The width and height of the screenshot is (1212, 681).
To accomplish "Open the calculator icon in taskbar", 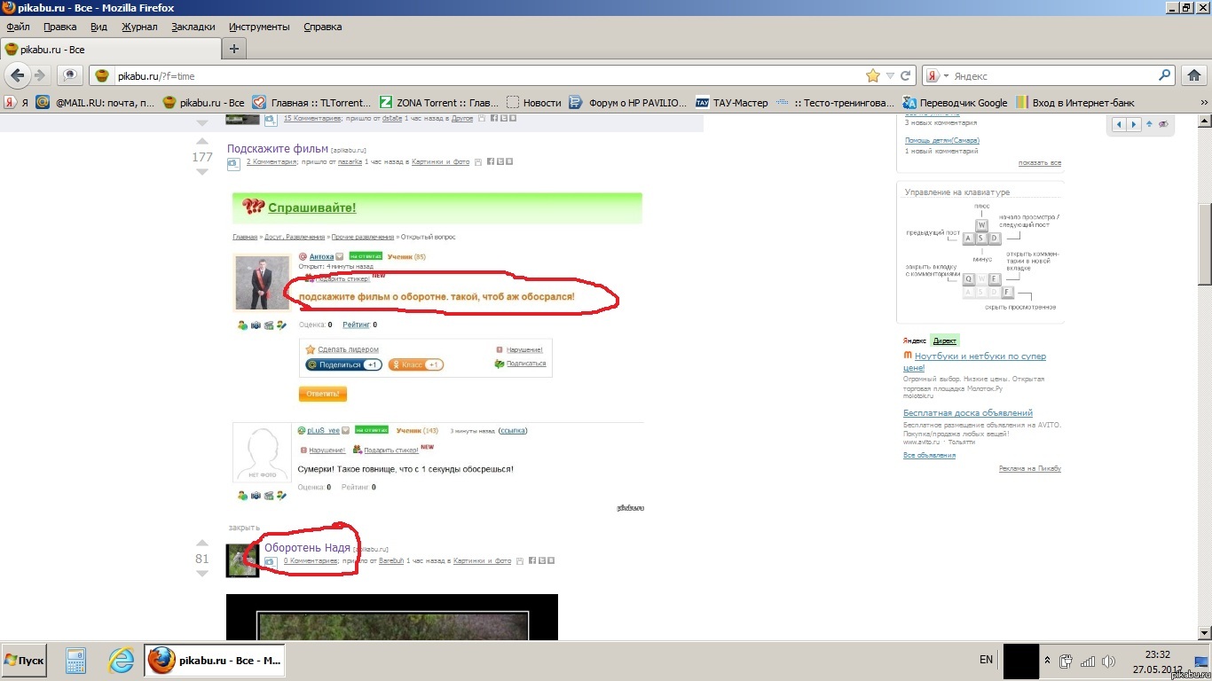I will pyautogui.click(x=75, y=661).
